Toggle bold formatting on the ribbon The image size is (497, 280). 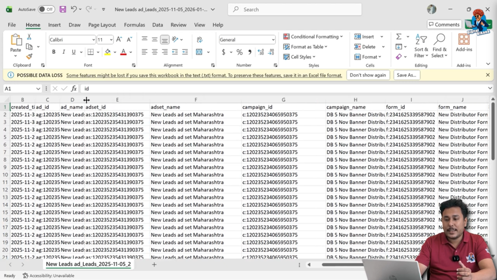(53, 52)
